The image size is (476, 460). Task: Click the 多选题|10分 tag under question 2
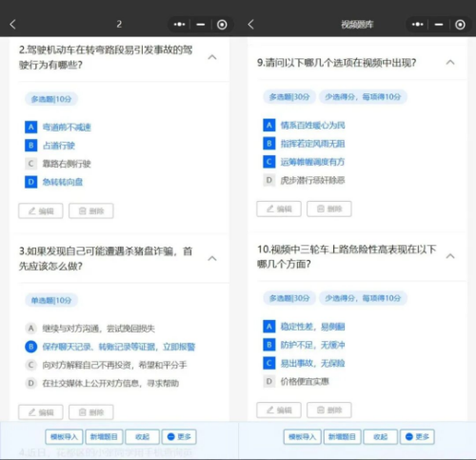(51, 99)
